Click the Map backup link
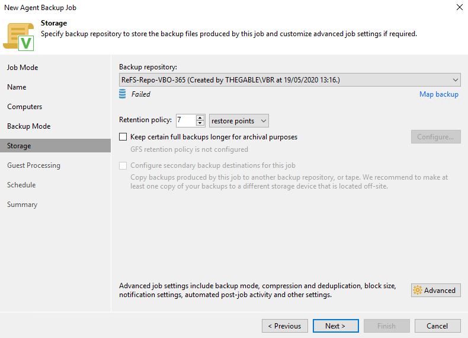Viewport: 468px width, 338px height. pyautogui.click(x=439, y=94)
